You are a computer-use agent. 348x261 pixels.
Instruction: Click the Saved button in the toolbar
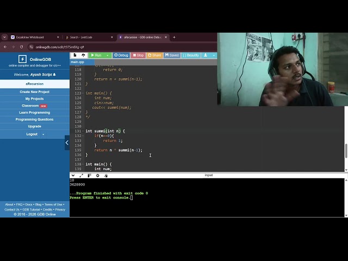[172, 55]
